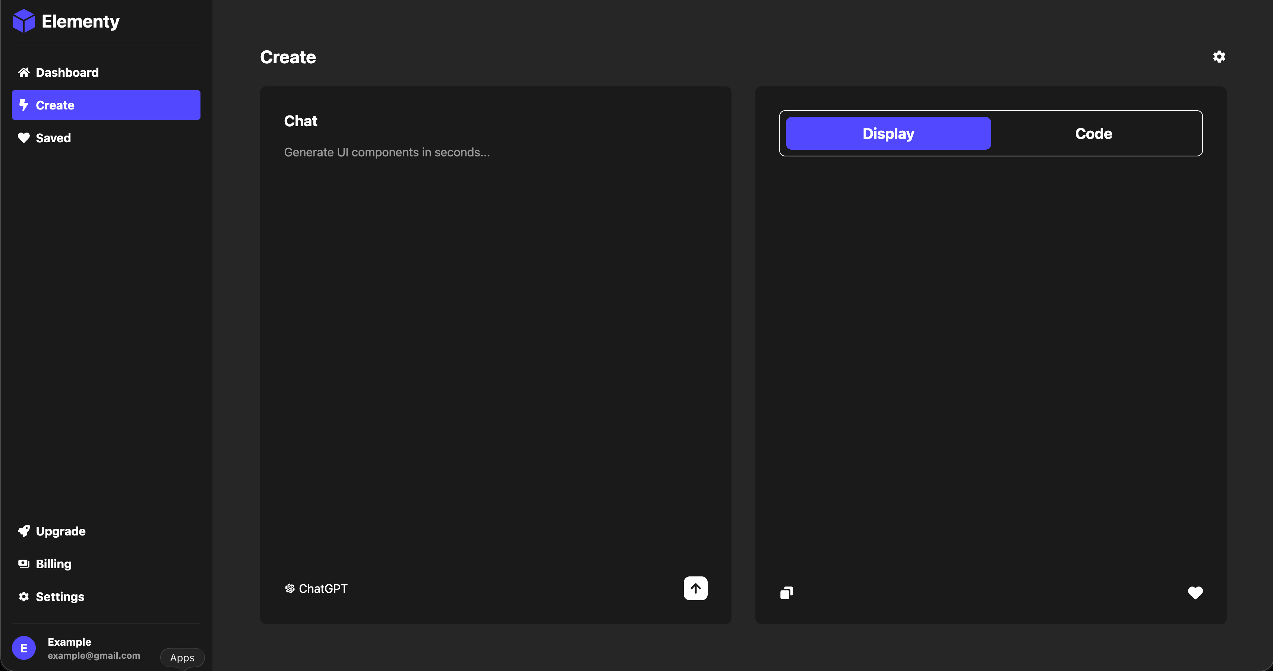Open the Apps menu near profile

(181, 658)
